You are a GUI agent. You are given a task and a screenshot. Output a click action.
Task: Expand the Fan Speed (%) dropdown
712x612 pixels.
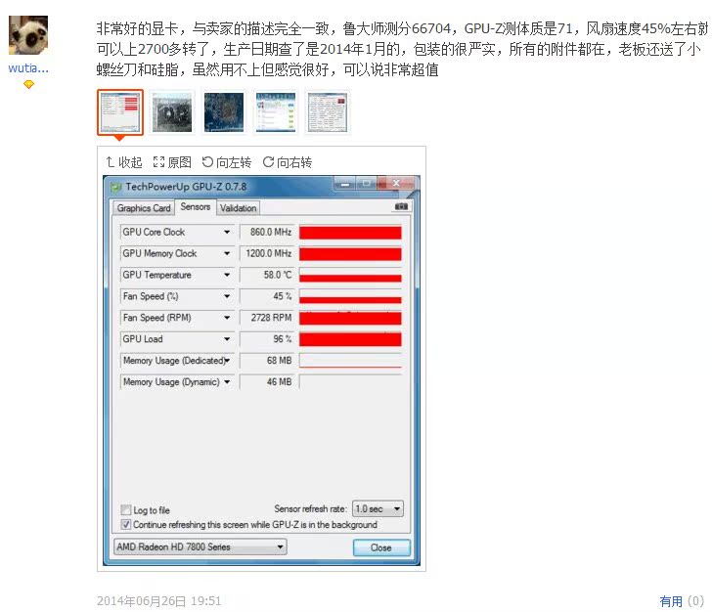(227, 296)
